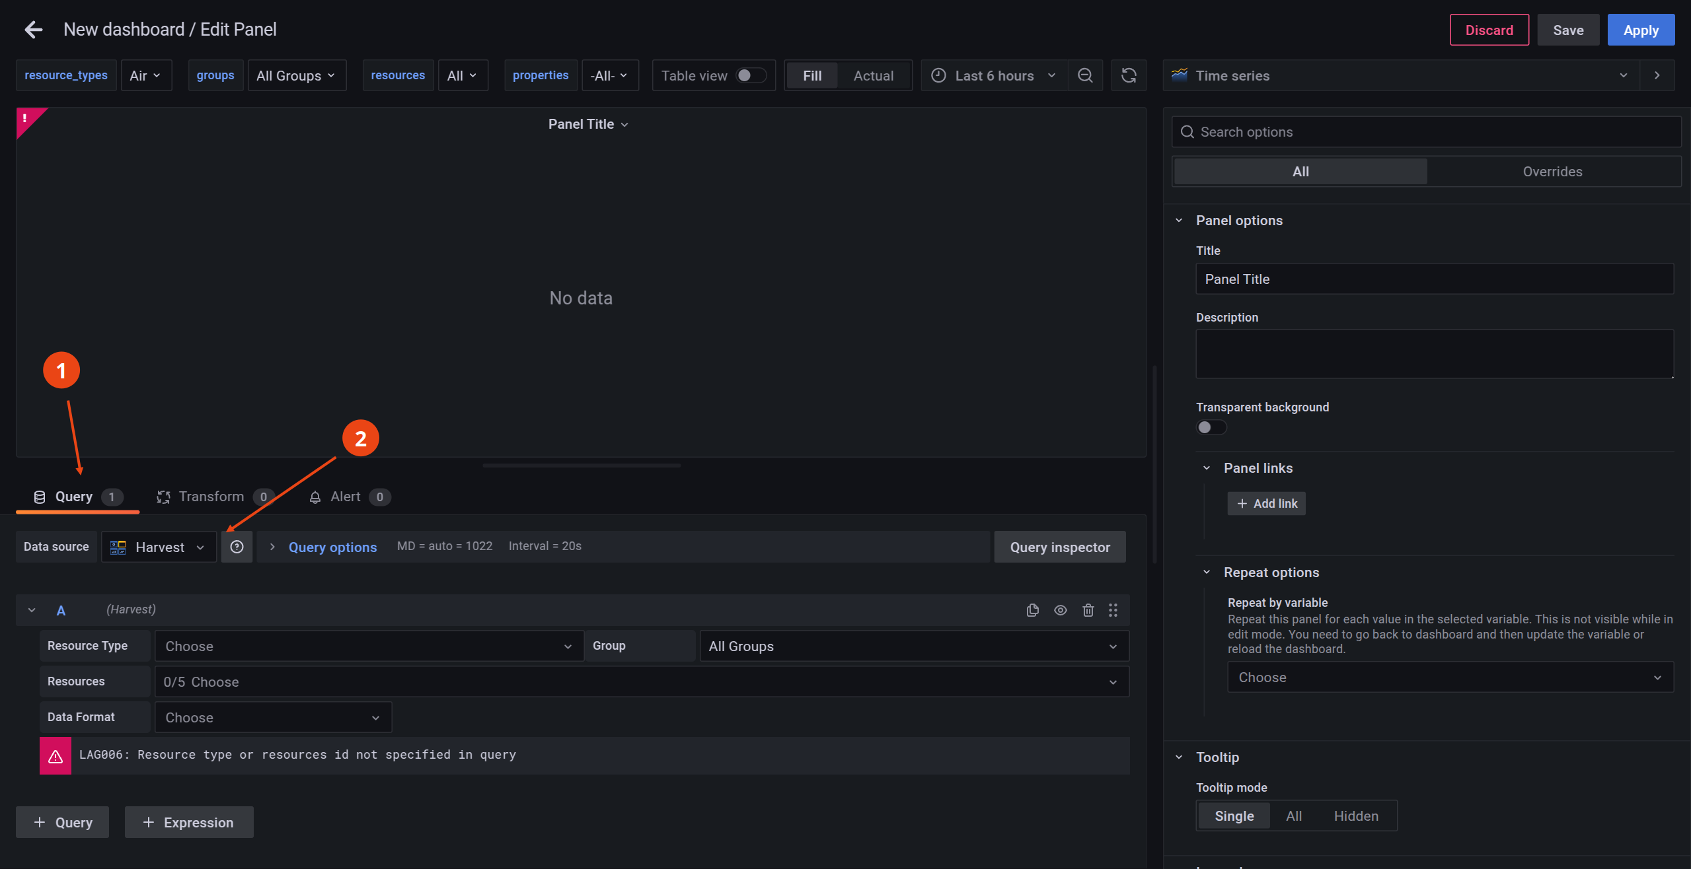Image resolution: width=1691 pixels, height=869 pixels.
Task: Open the Data Format Choose dropdown
Action: pos(272,717)
